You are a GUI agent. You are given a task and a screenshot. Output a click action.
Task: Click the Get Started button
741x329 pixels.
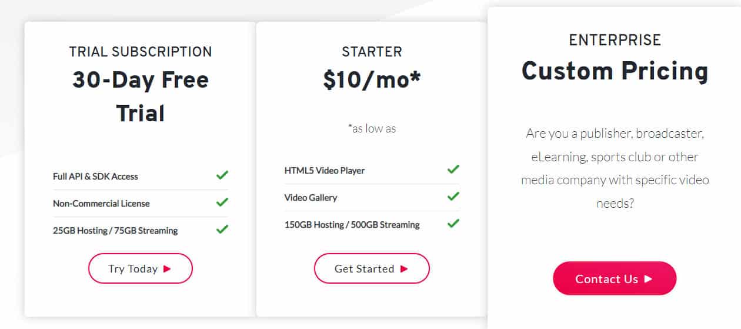click(372, 269)
